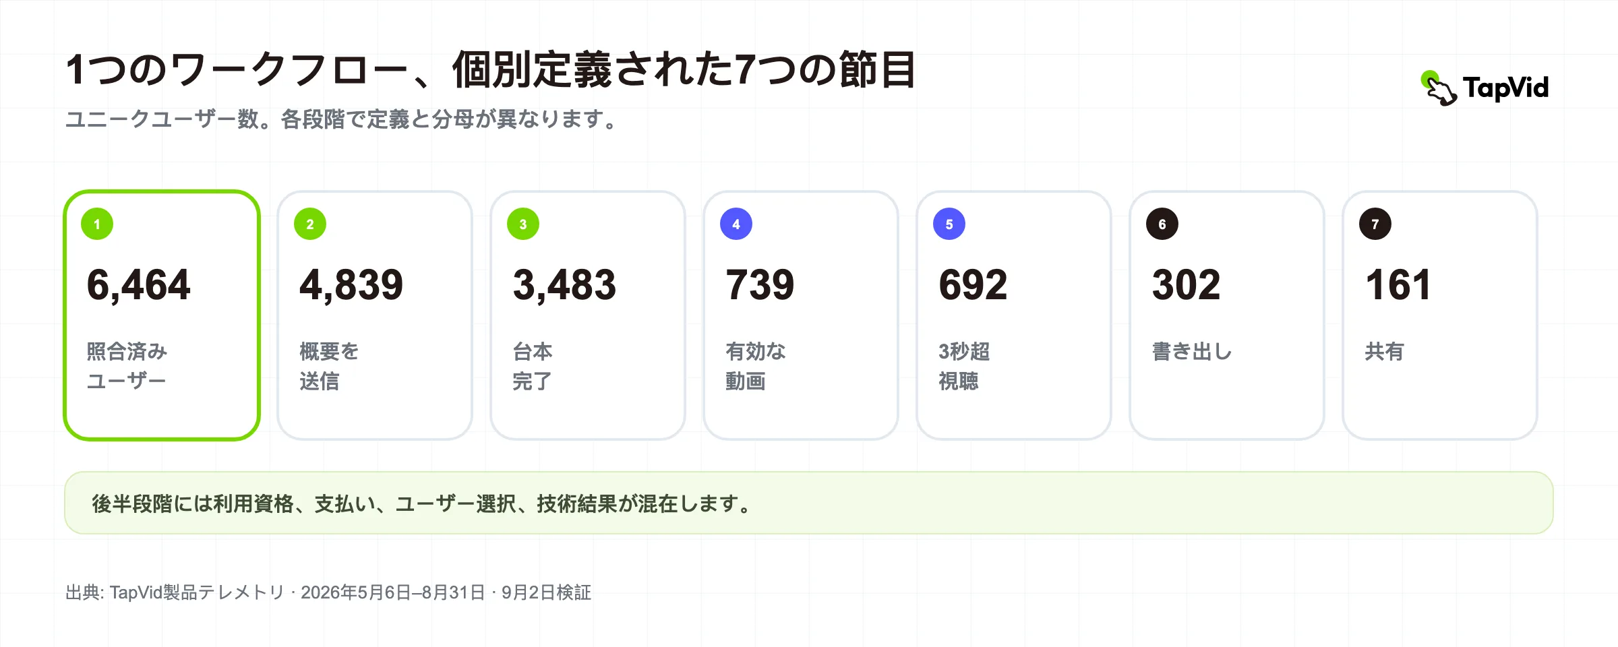Select the 3秒超視聴 card showing 692
Viewport: 1618px width, 647px height.
pos(1014,315)
